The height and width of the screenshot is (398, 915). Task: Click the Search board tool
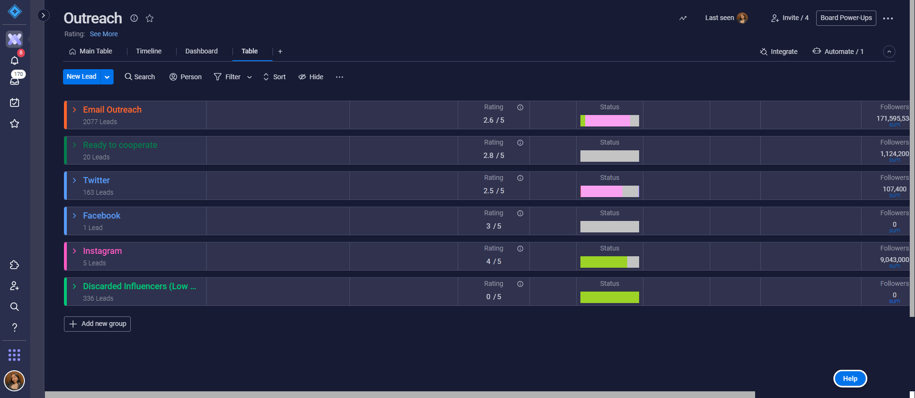(140, 77)
